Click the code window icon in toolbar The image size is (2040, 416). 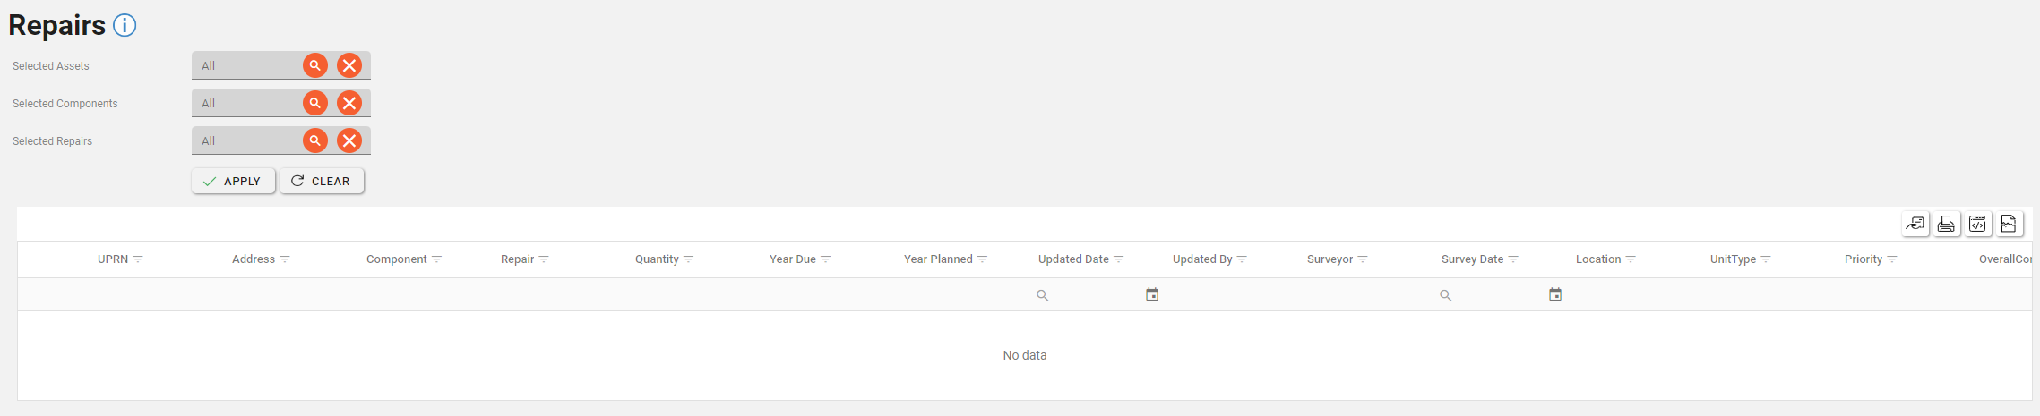tap(1977, 224)
